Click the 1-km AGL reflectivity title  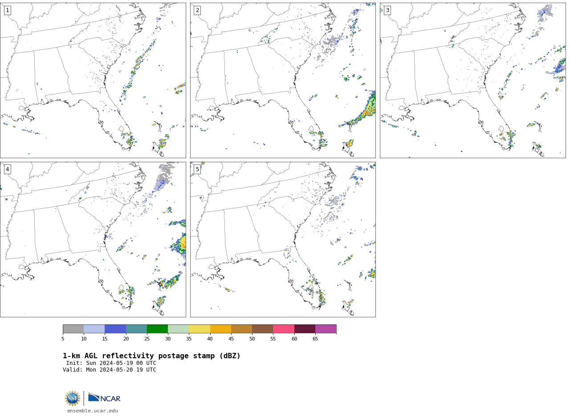[x=151, y=356]
